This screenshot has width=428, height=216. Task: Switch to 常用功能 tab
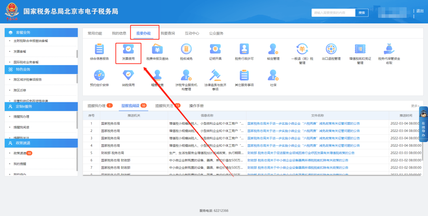click(x=95, y=34)
